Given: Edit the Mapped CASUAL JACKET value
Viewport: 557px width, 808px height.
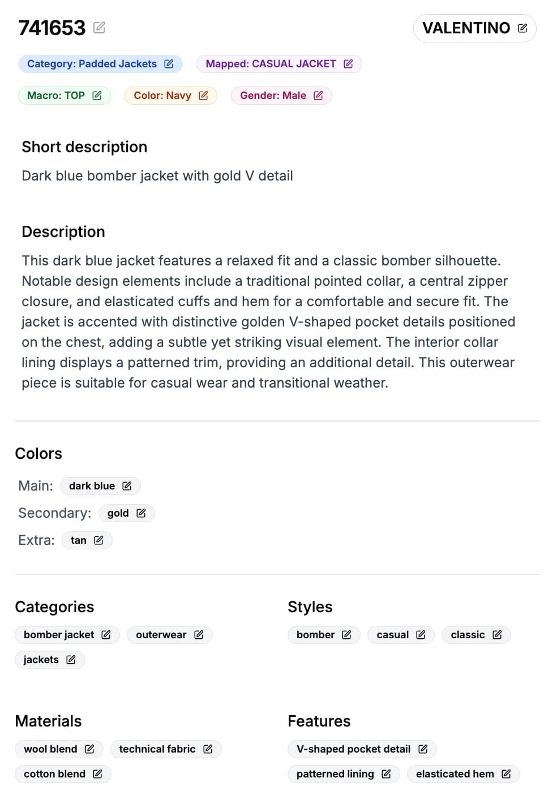Looking at the screenshot, I should [349, 63].
